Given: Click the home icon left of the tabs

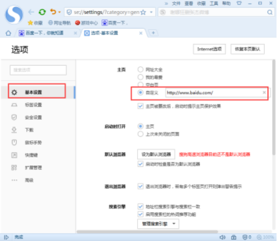Looking at the screenshot, I should (x=8, y=33).
